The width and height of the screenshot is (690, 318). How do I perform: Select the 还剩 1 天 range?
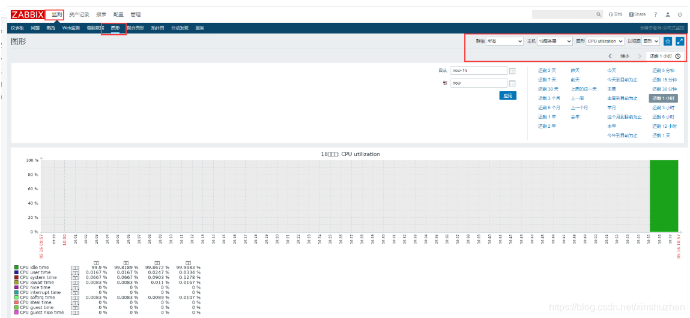click(x=661, y=135)
